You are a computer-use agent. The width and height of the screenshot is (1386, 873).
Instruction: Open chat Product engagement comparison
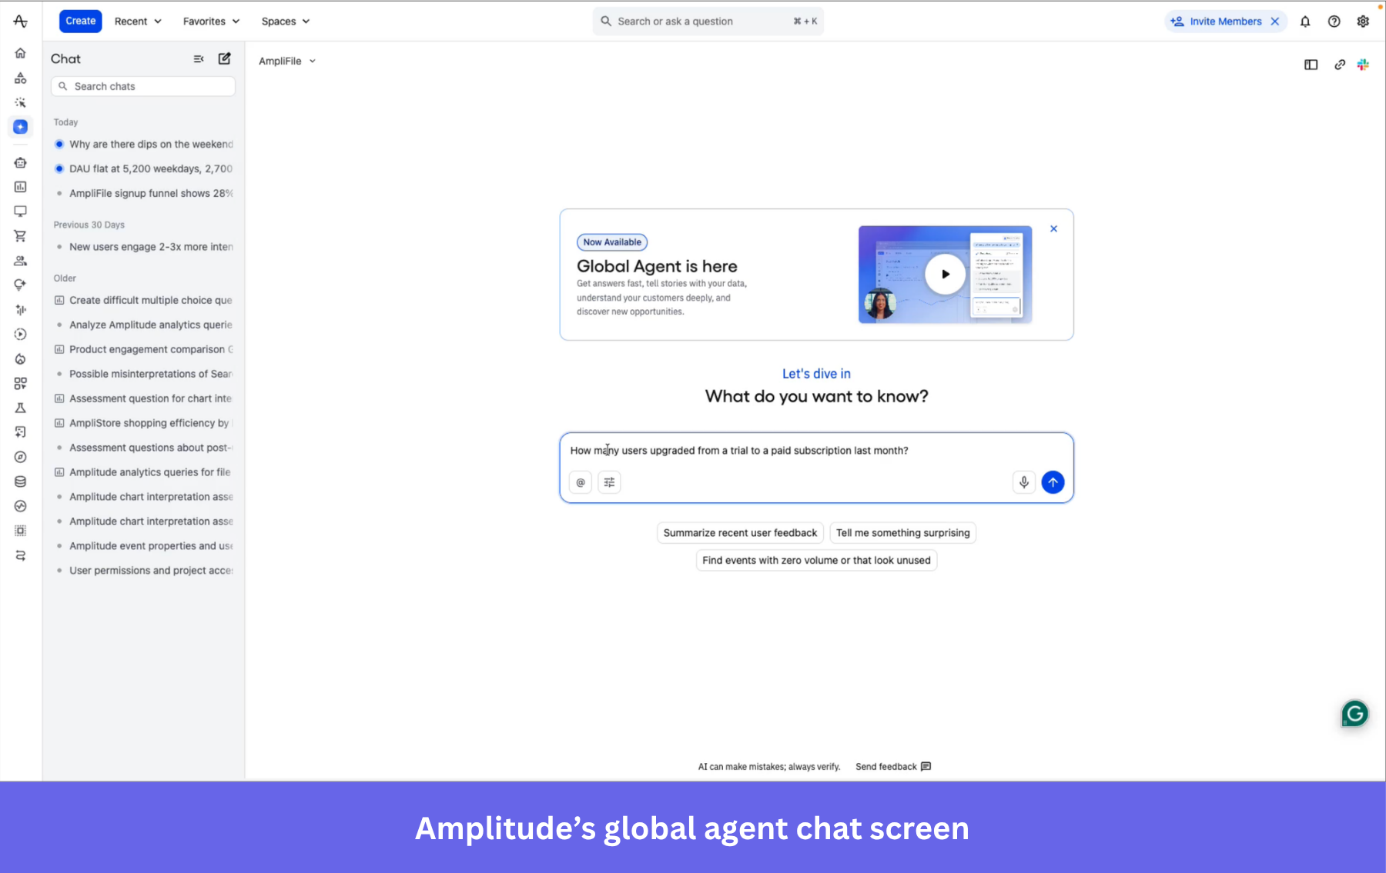coord(144,349)
